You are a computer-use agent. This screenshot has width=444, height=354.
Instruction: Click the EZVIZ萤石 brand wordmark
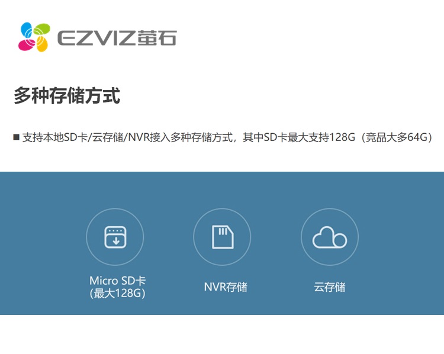[x=117, y=38]
